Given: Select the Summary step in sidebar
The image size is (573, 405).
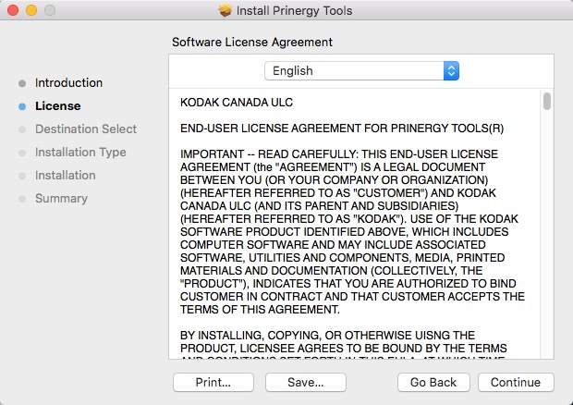Looking at the screenshot, I should coord(61,199).
